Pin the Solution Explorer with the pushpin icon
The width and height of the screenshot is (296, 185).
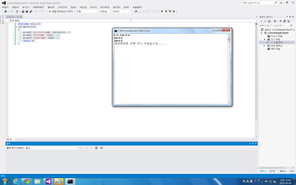click(x=290, y=17)
